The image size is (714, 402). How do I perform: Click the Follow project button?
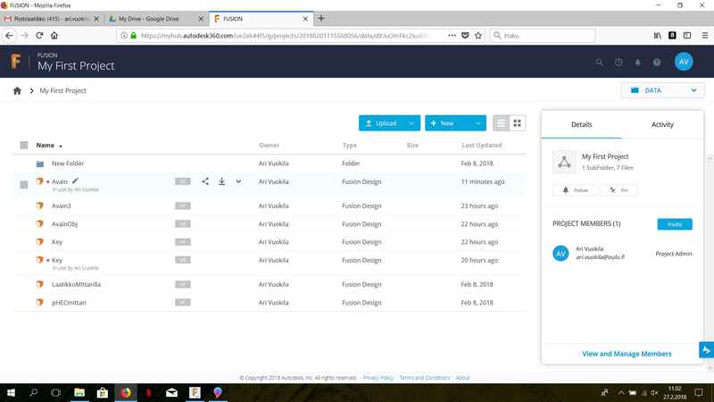[x=576, y=190]
